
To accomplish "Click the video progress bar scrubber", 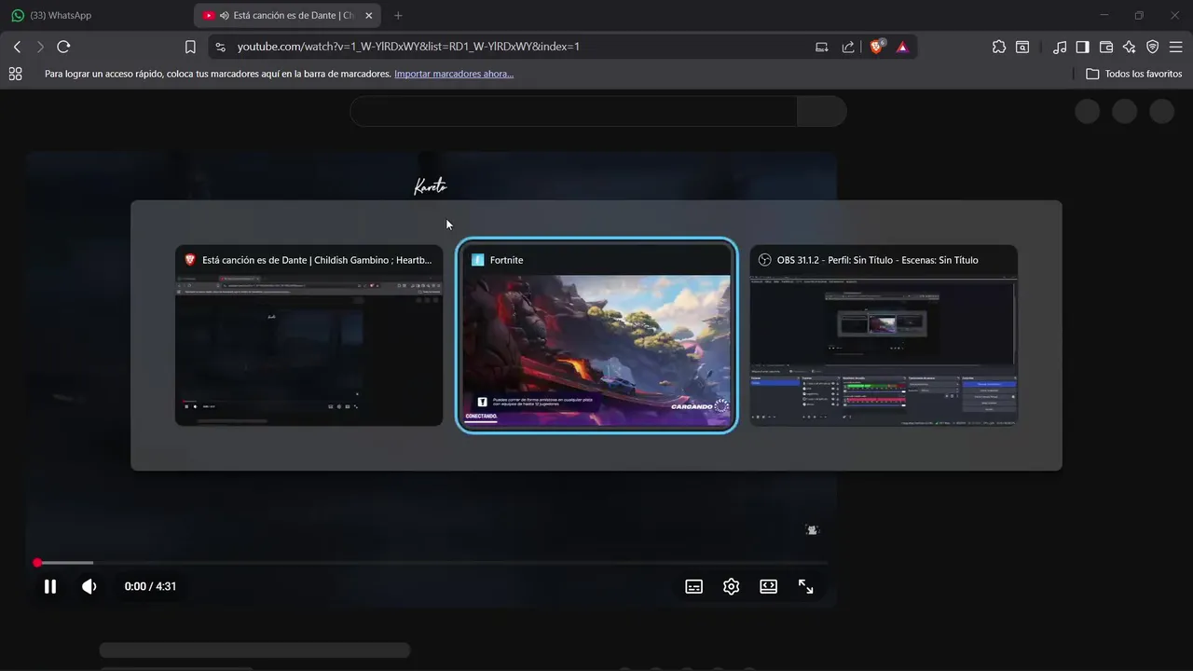I will click(37, 563).
